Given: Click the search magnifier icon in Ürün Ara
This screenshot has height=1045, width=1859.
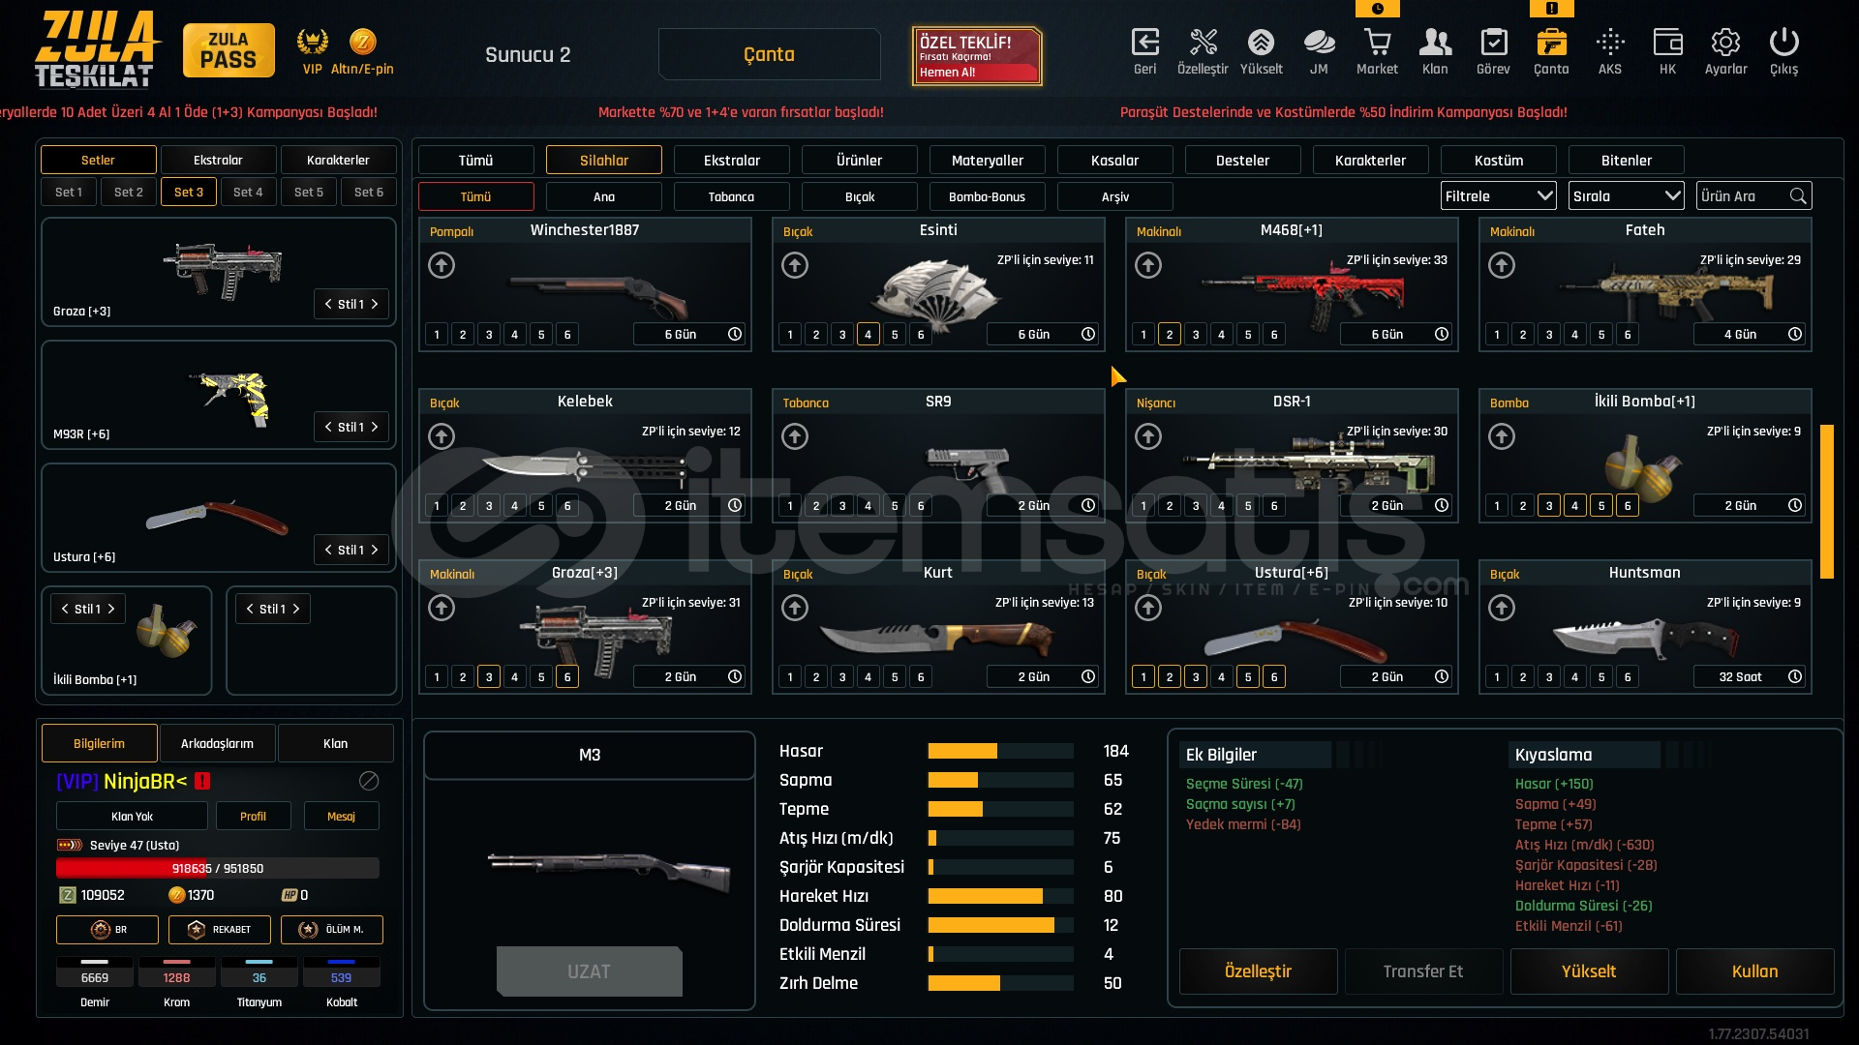Looking at the screenshot, I should click(1798, 196).
